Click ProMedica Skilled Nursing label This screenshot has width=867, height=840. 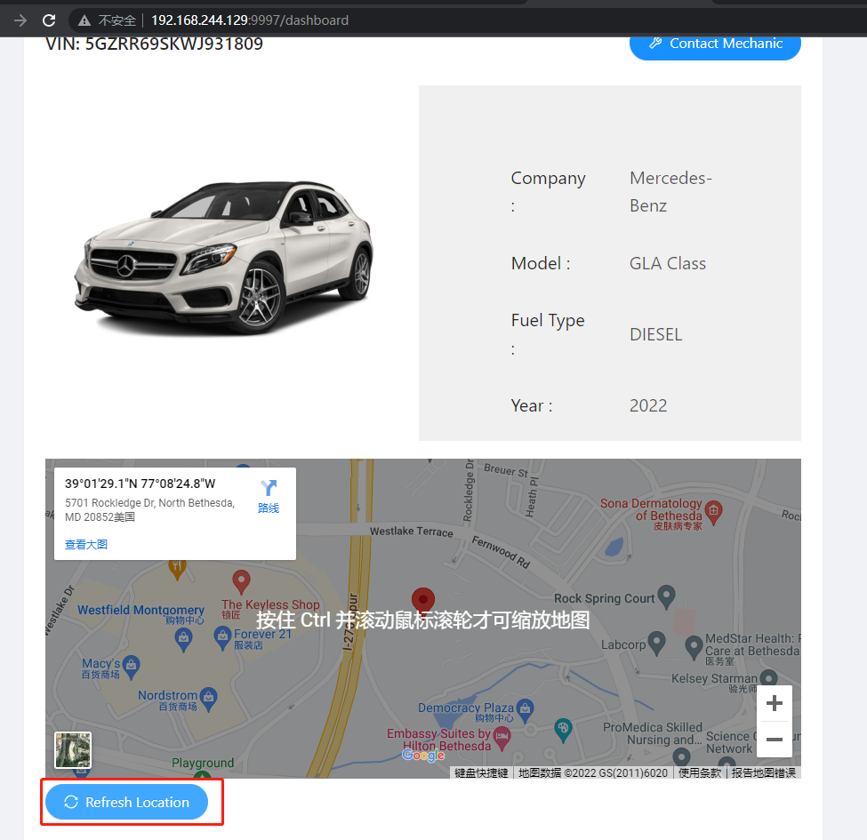[x=652, y=734]
